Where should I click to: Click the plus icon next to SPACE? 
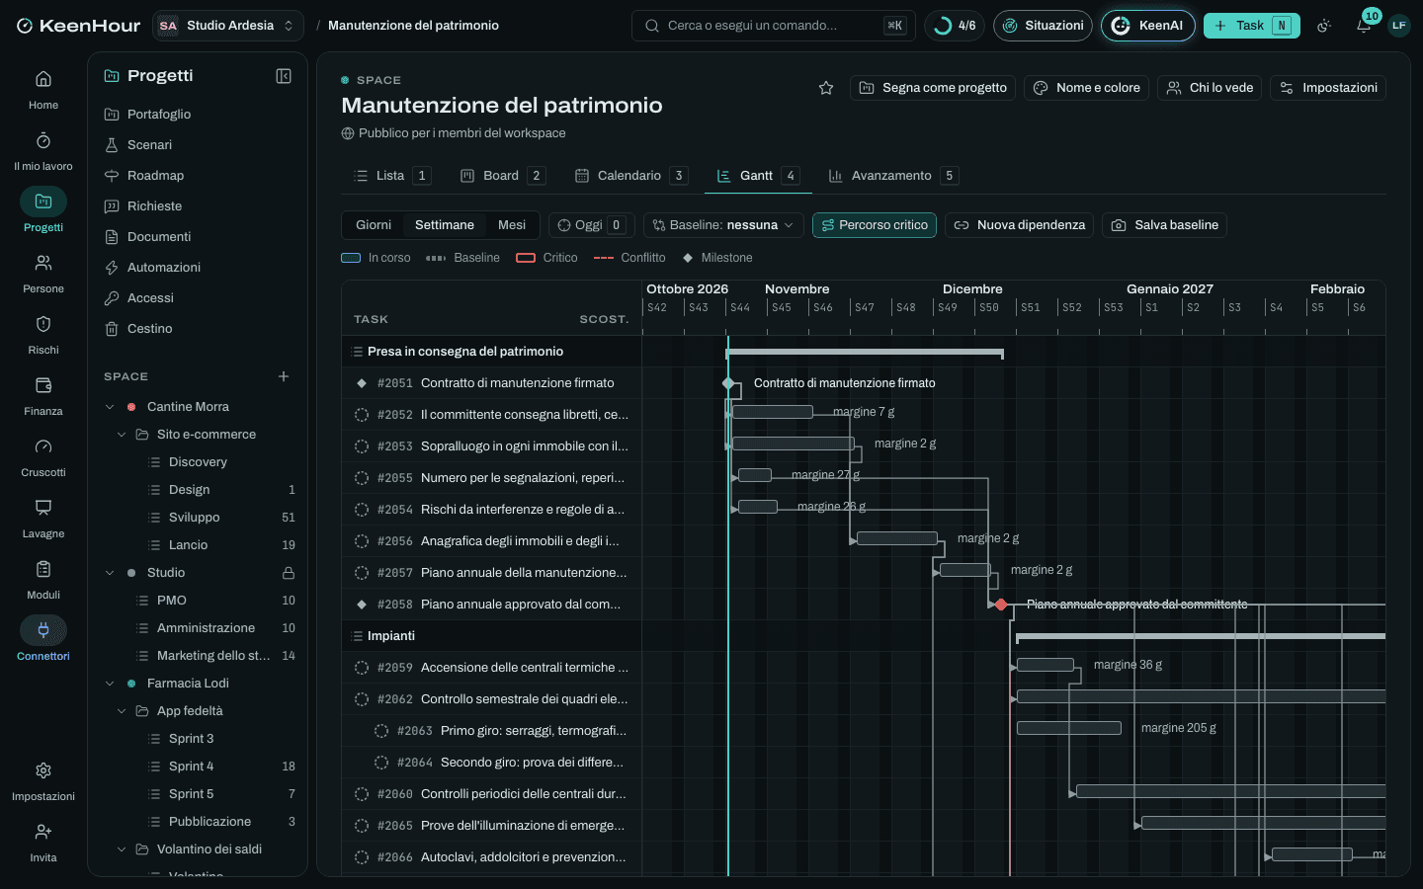284,376
